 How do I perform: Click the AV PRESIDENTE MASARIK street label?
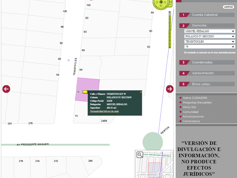[33, 144]
